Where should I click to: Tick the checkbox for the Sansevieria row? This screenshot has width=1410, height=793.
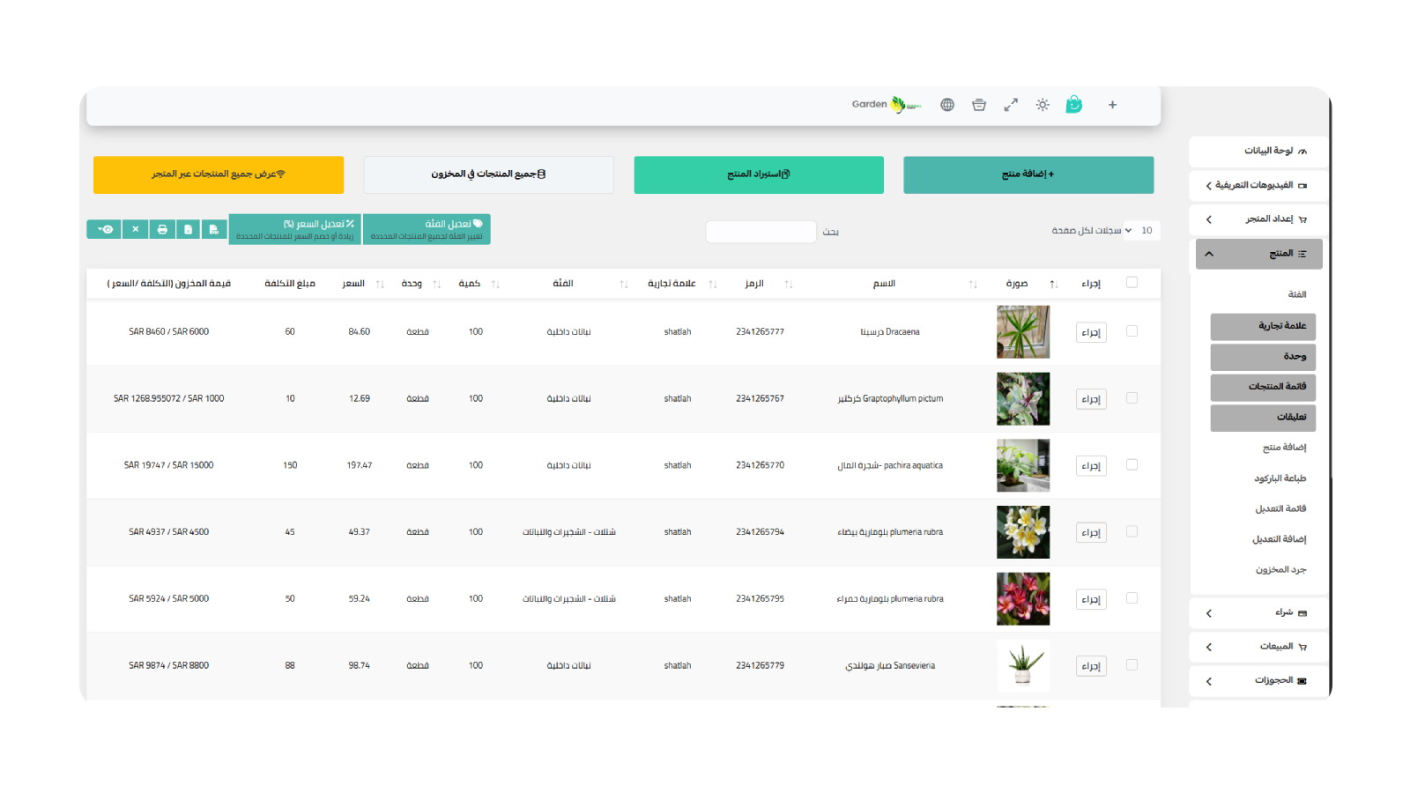[x=1132, y=665]
